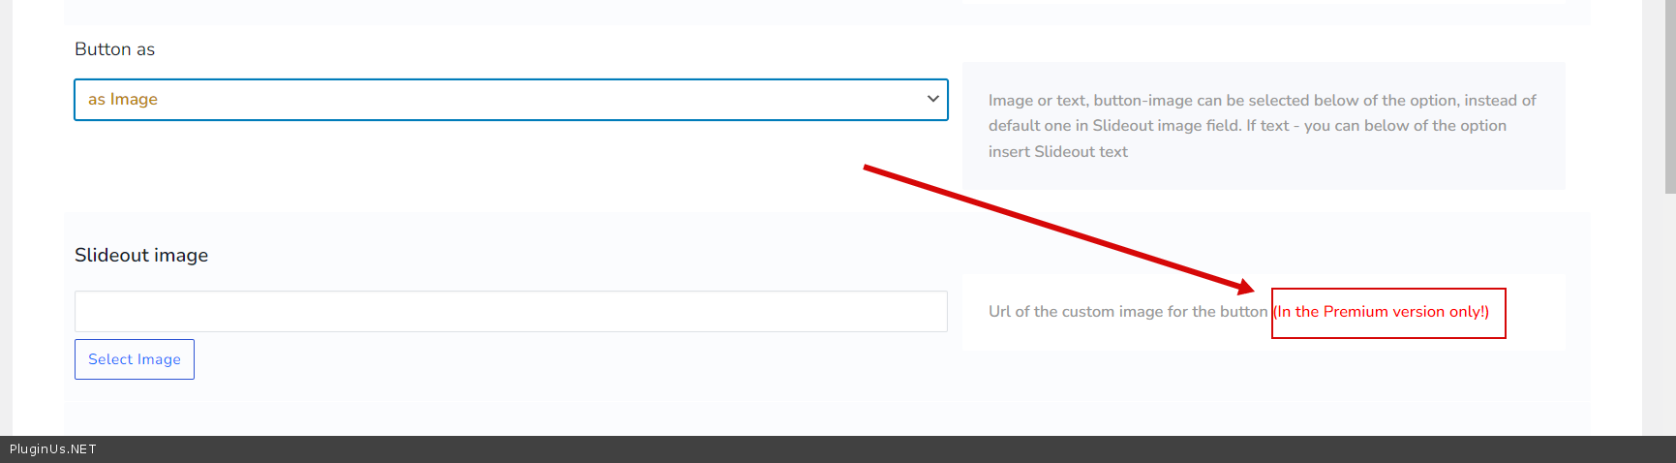The image size is (1676, 463).
Task: Click the "Slideout image" heading label
Action: coord(141,255)
